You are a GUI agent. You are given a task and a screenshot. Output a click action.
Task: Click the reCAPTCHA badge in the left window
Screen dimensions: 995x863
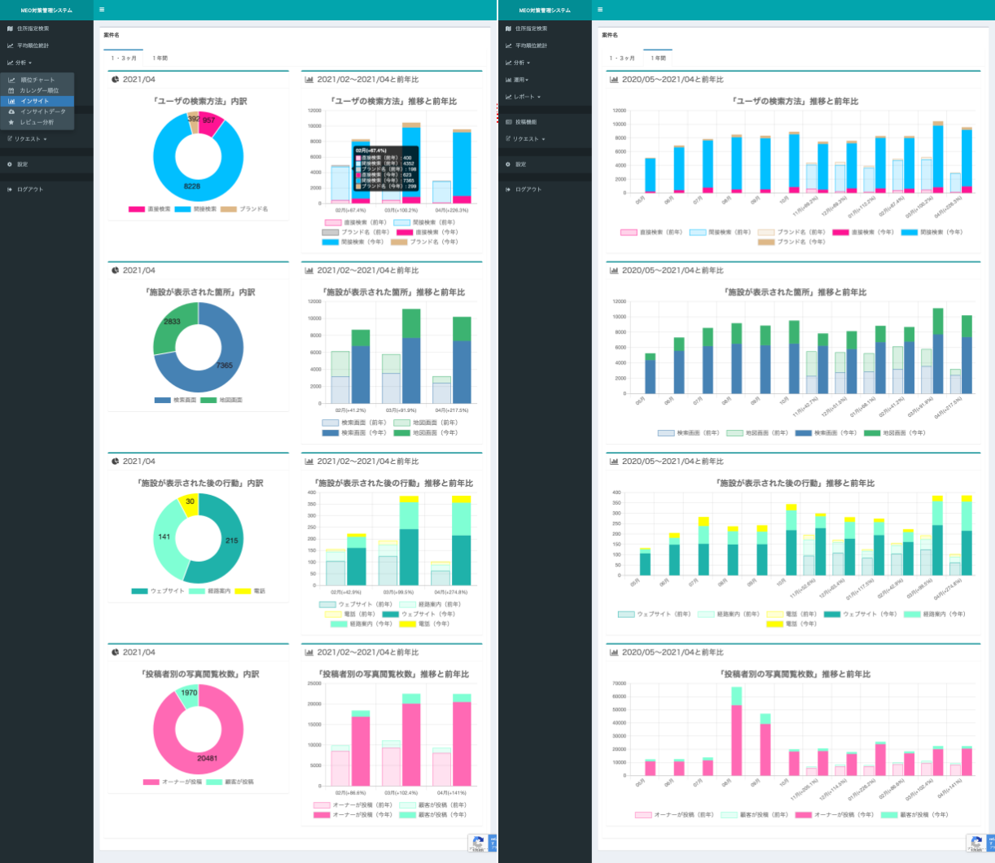(x=482, y=843)
